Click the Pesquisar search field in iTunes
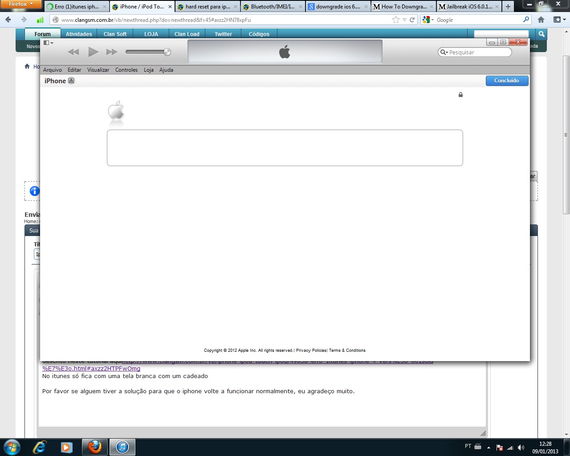 (475, 52)
